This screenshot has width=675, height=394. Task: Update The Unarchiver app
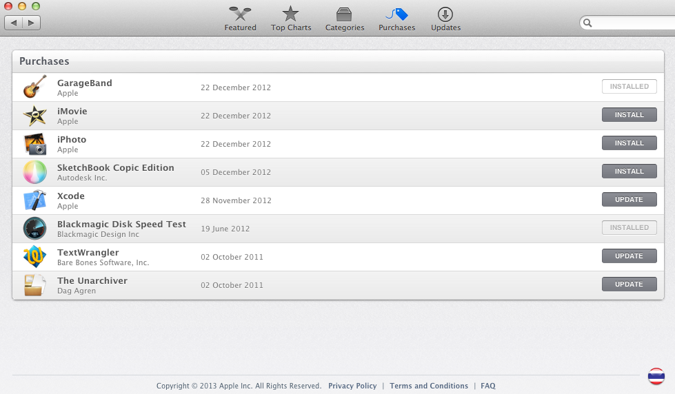tap(629, 284)
